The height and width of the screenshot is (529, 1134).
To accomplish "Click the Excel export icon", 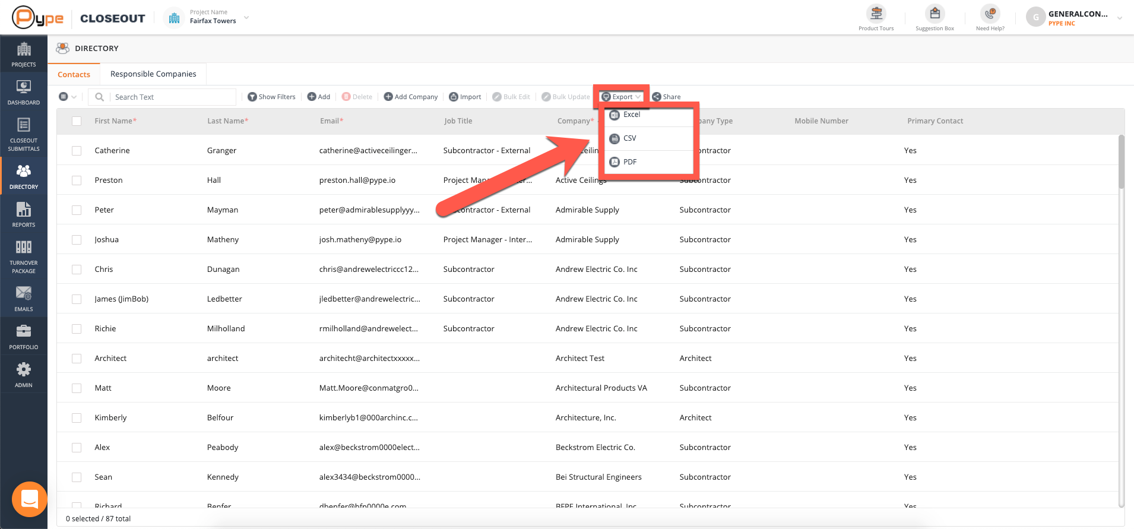I will (x=615, y=115).
